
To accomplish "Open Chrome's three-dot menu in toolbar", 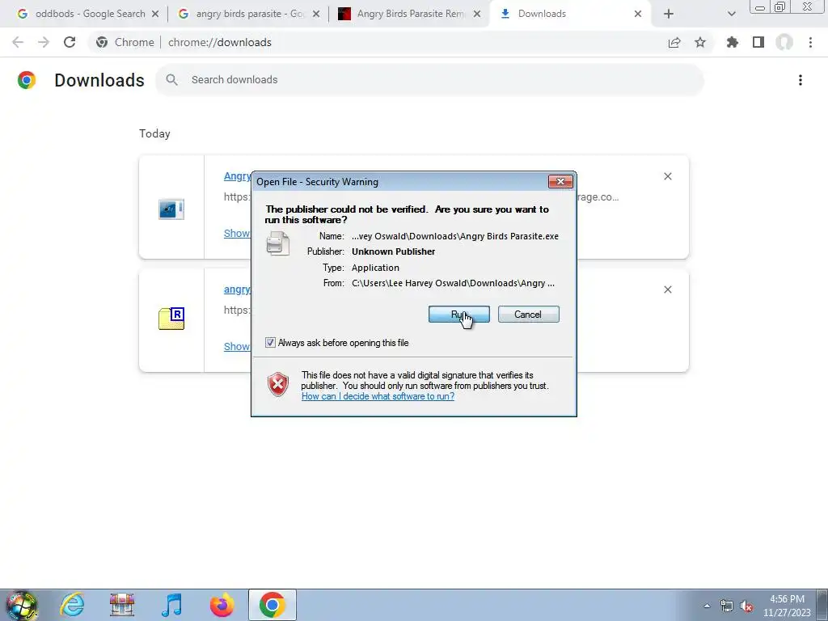I will (x=810, y=42).
